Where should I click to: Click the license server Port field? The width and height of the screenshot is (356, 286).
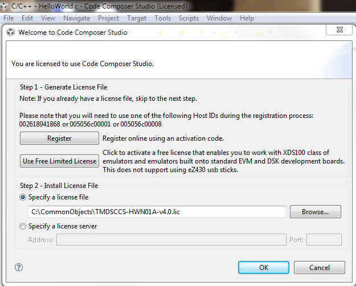[x=324, y=240]
